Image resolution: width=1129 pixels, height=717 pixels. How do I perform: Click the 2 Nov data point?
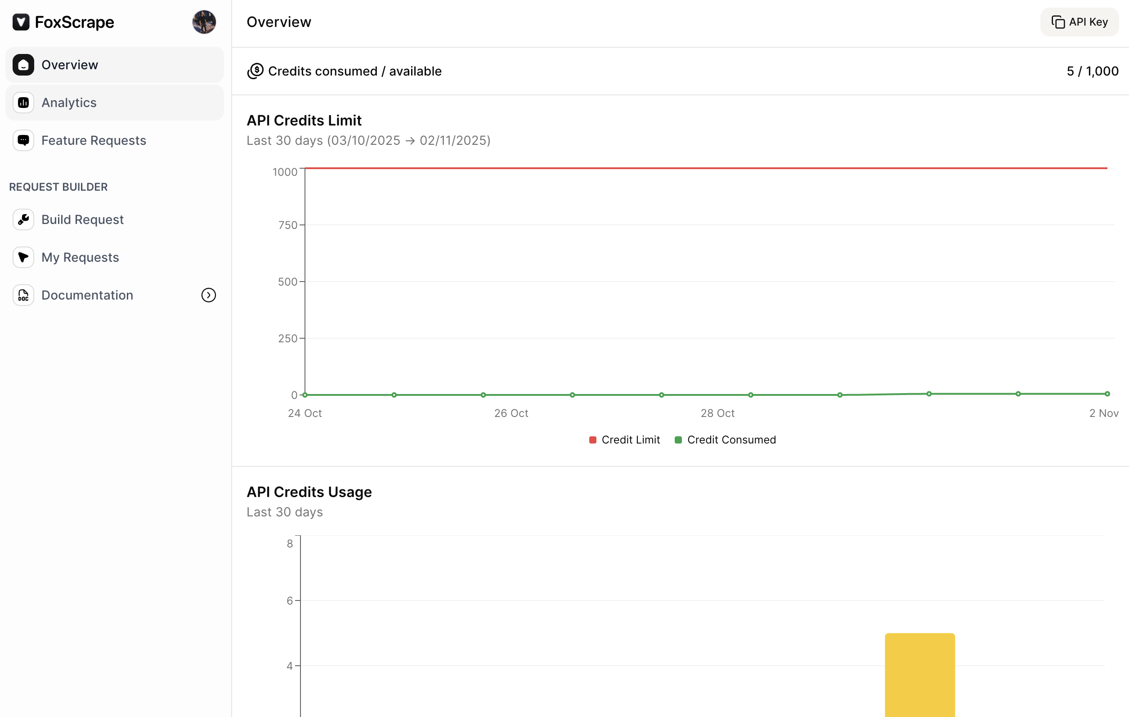click(x=1107, y=394)
